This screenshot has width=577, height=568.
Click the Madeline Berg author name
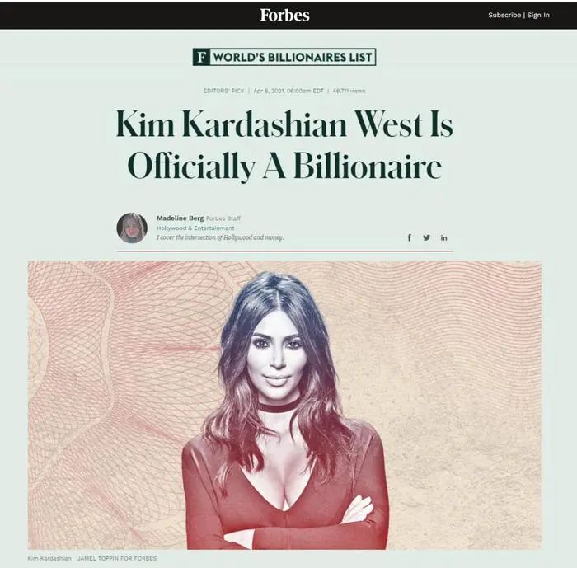click(x=180, y=218)
